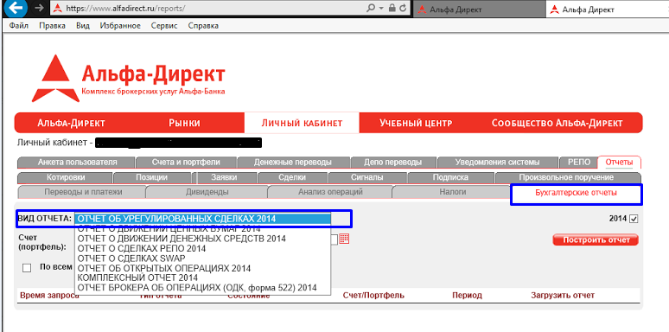Screen dimensions: 669x332
Task: Click the Загрузить отчет column header
Action: (563, 296)
